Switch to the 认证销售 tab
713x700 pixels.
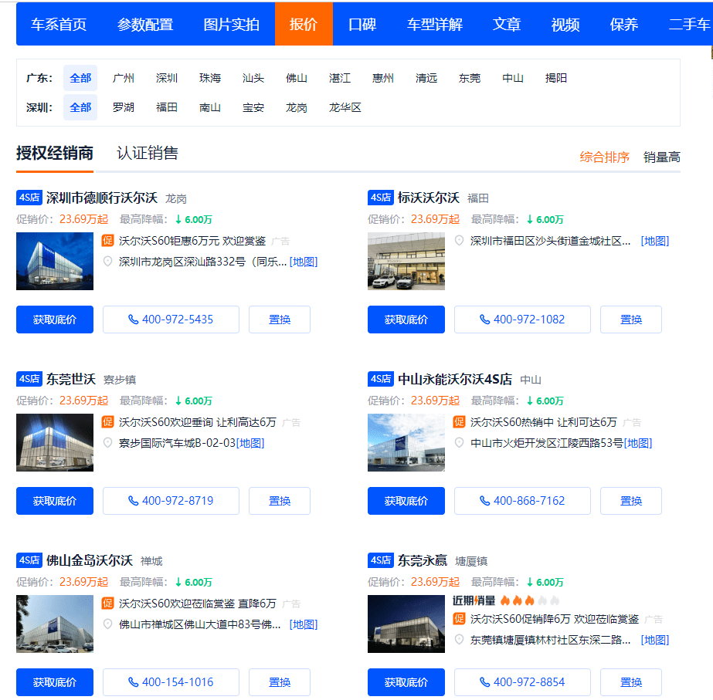click(147, 153)
